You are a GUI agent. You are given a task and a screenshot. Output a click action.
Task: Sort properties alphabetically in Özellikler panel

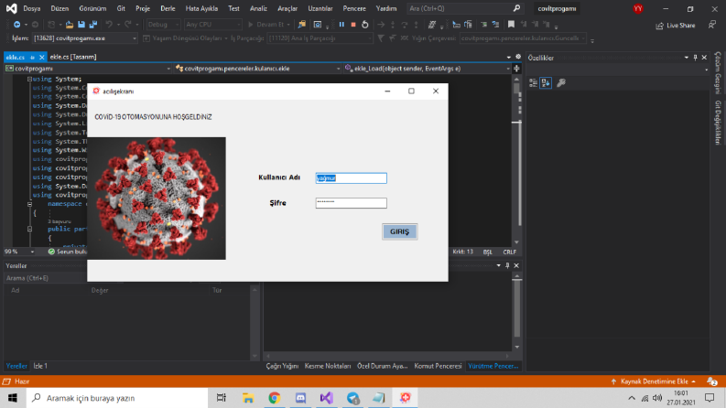(x=546, y=83)
